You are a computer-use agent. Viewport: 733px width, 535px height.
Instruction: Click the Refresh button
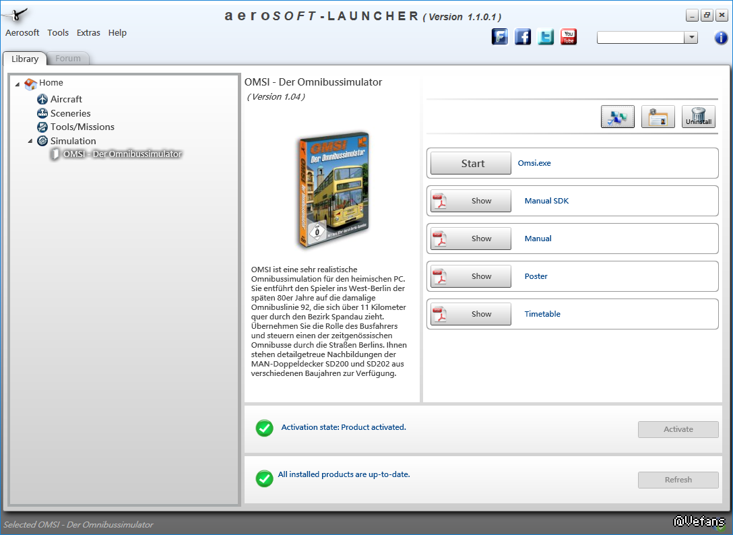(x=678, y=480)
